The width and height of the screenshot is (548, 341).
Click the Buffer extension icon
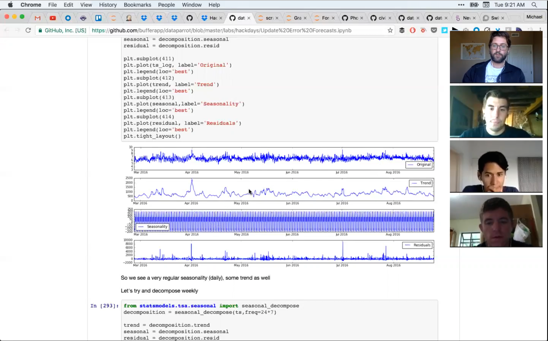402,30
